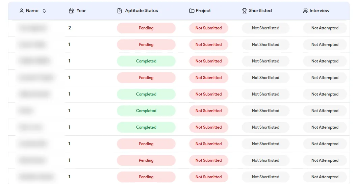This screenshot has width=356, height=184.
Task: Click the Not Shortlisted badge in the bottom row
Action: coord(265,177)
